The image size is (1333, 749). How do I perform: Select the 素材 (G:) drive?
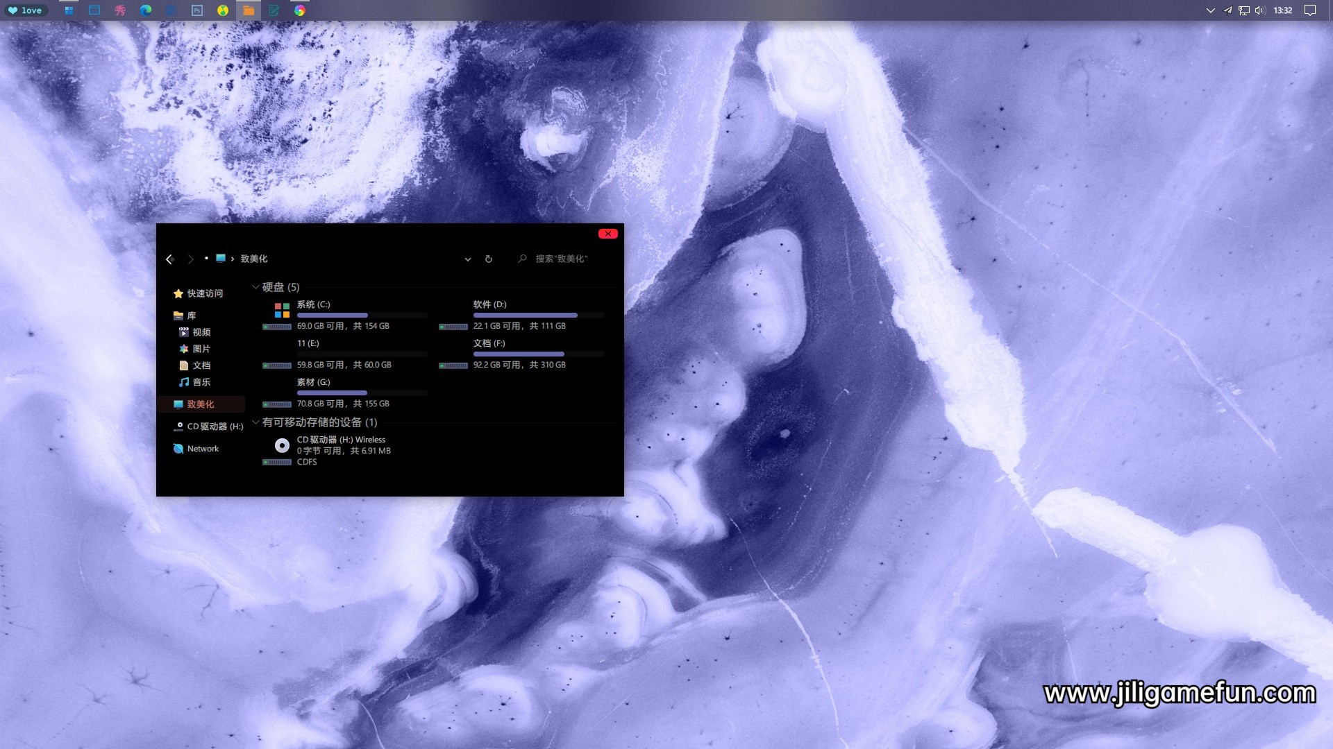click(345, 393)
